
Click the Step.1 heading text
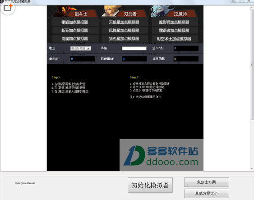point(56,77)
